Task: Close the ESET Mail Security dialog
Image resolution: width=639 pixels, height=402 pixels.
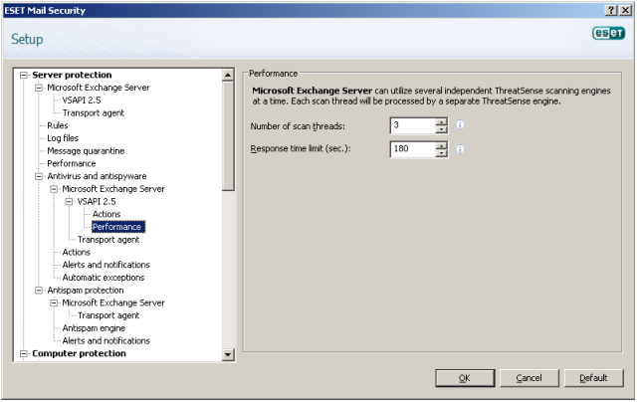Action: point(625,11)
